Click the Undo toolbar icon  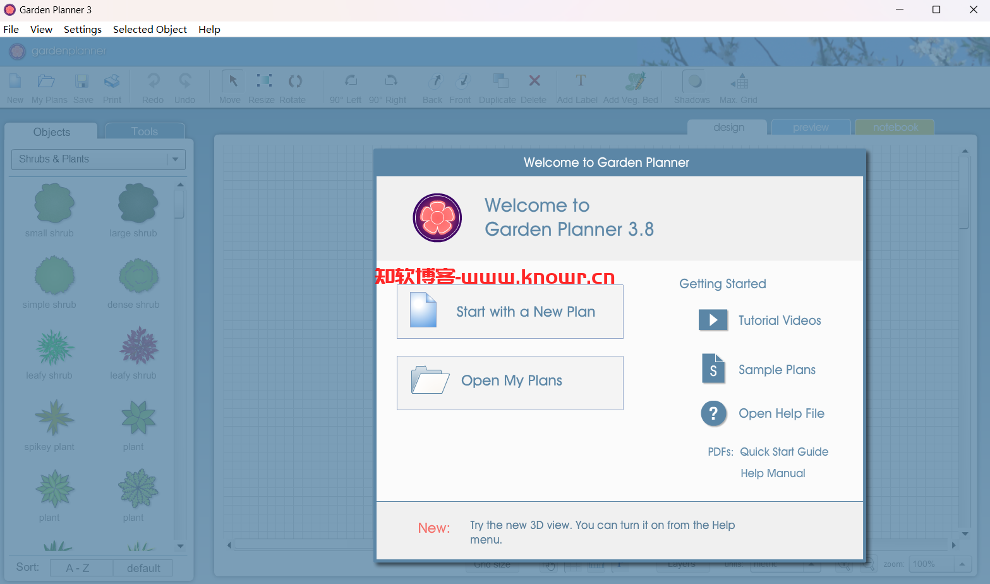click(x=184, y=82)
